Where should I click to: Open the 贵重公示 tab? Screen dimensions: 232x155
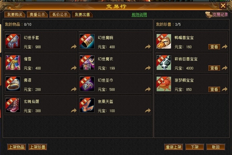pyautogui.click(x=37, y=15)
